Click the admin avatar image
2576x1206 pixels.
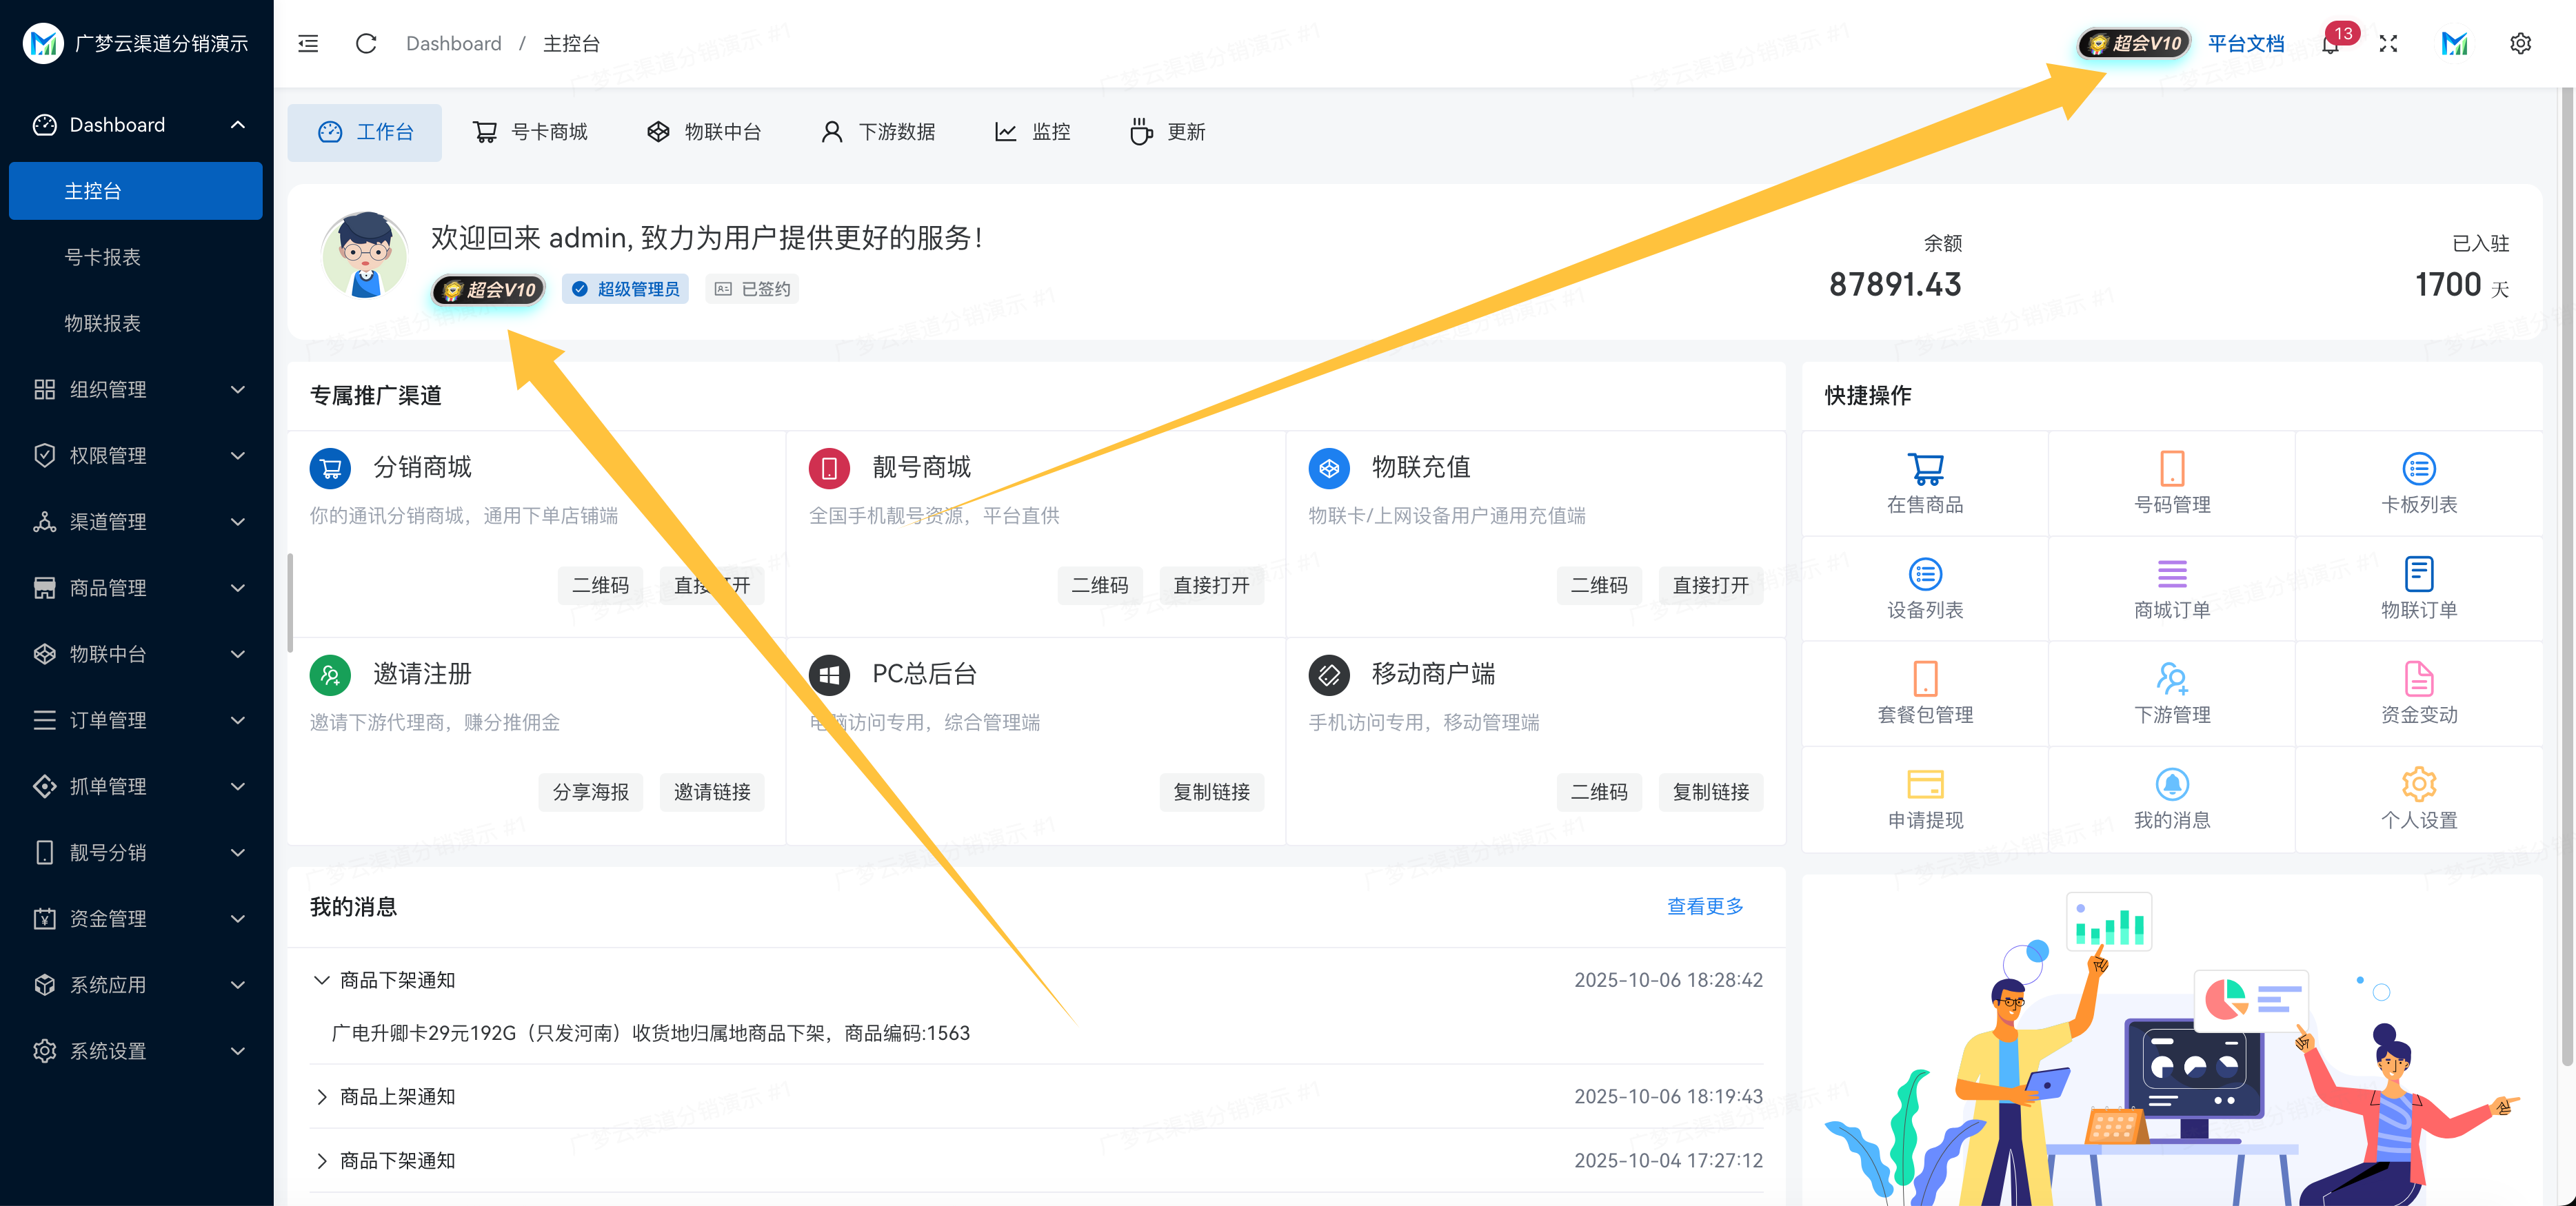[x=364, y=256]
